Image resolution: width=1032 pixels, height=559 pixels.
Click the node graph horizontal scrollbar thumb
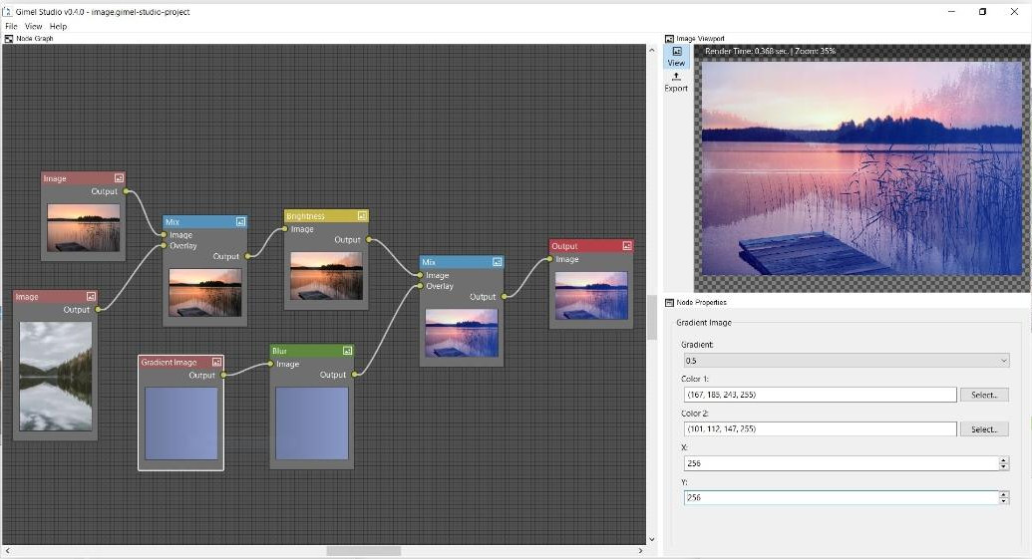coord(363,550)
